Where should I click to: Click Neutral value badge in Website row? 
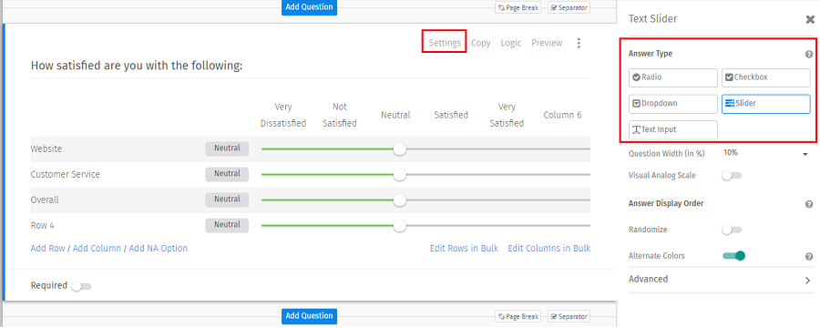tap(227, 149)
